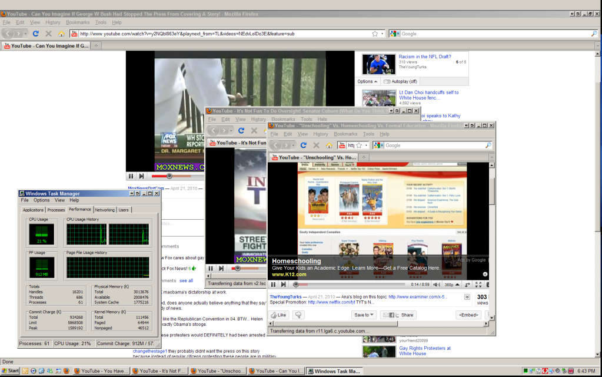Screen dimensions: 602x377
Task: Open the 360p quality menu
Action: tap(452, 285)
